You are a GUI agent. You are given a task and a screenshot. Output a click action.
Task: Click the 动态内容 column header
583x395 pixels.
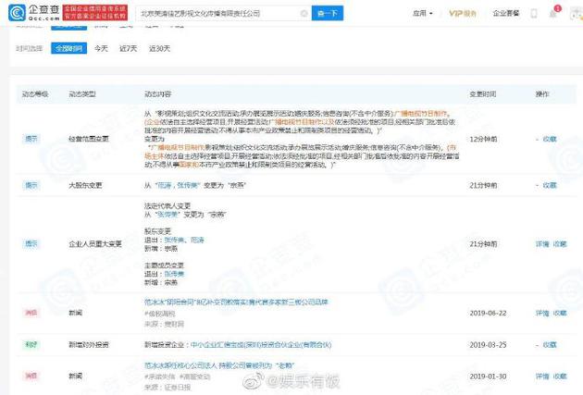tap(157, 94)
